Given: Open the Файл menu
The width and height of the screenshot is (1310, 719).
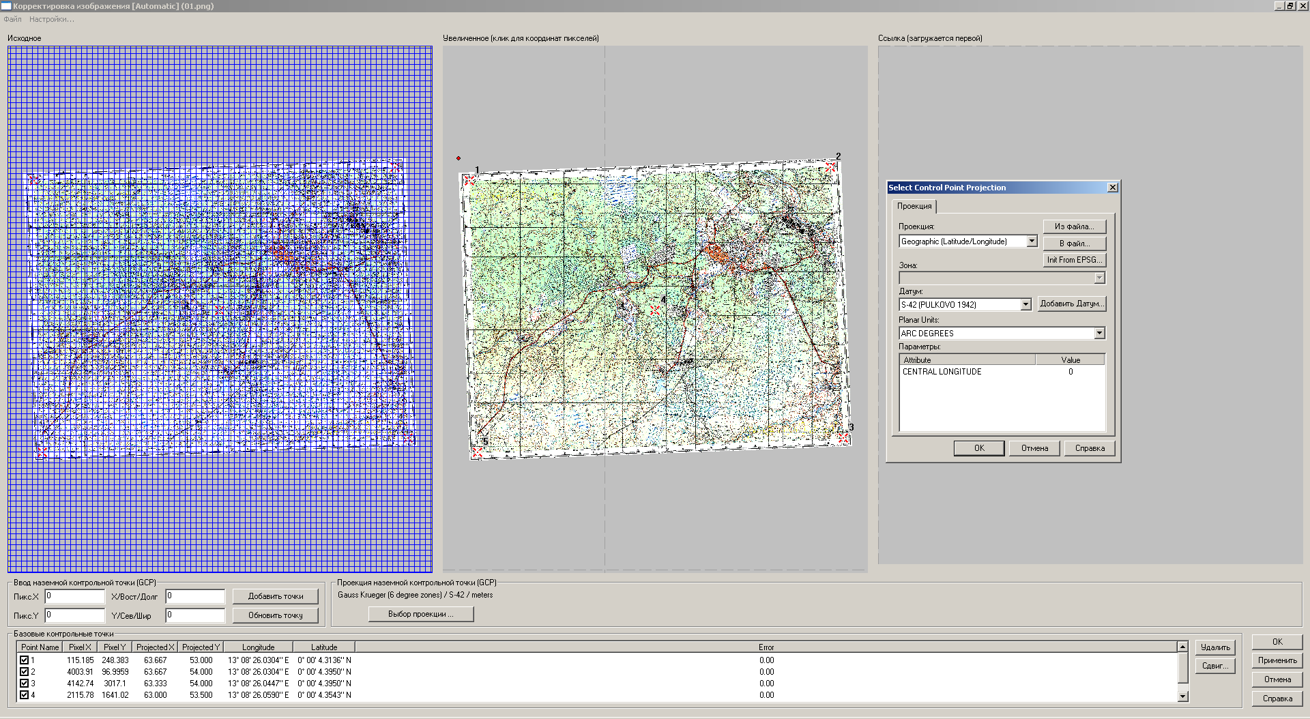Looking at the screenshot, I should coord(13,19).
